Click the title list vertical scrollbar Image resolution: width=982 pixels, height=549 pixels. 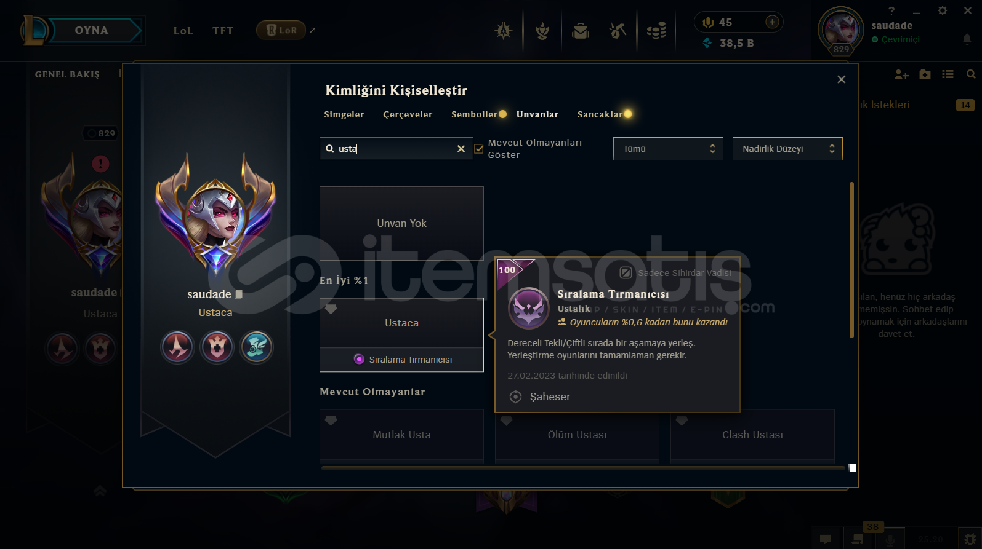point(852,259)
